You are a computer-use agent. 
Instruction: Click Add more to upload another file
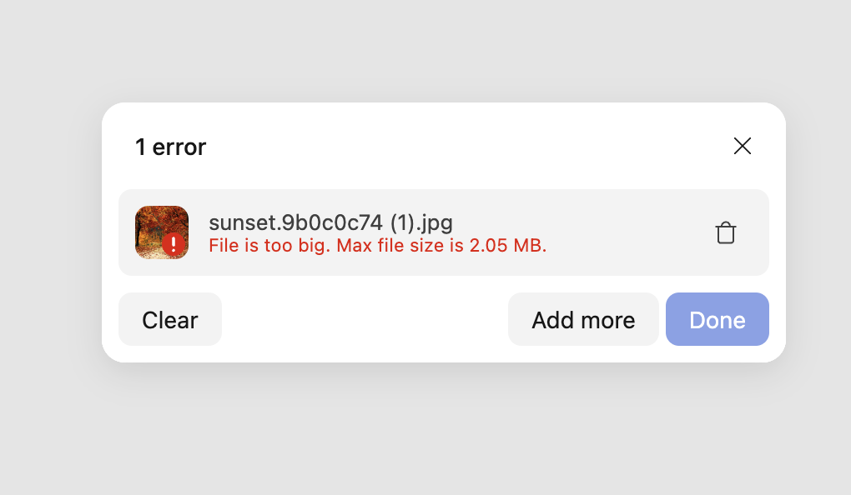(x=583, y=319)
